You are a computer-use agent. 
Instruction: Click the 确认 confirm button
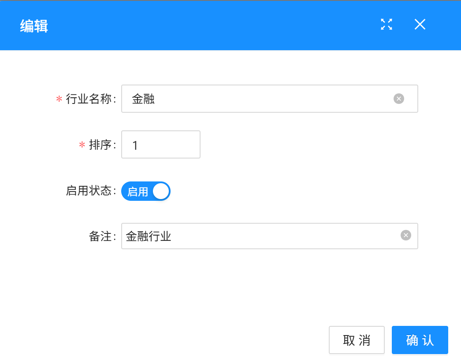pos(419,340)
